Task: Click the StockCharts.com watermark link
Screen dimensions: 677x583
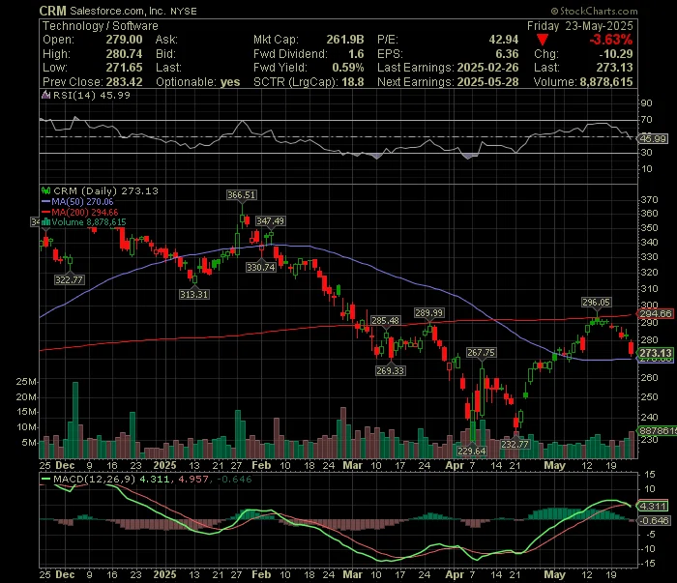Action: pyautogui.click(x=594, y=11)
